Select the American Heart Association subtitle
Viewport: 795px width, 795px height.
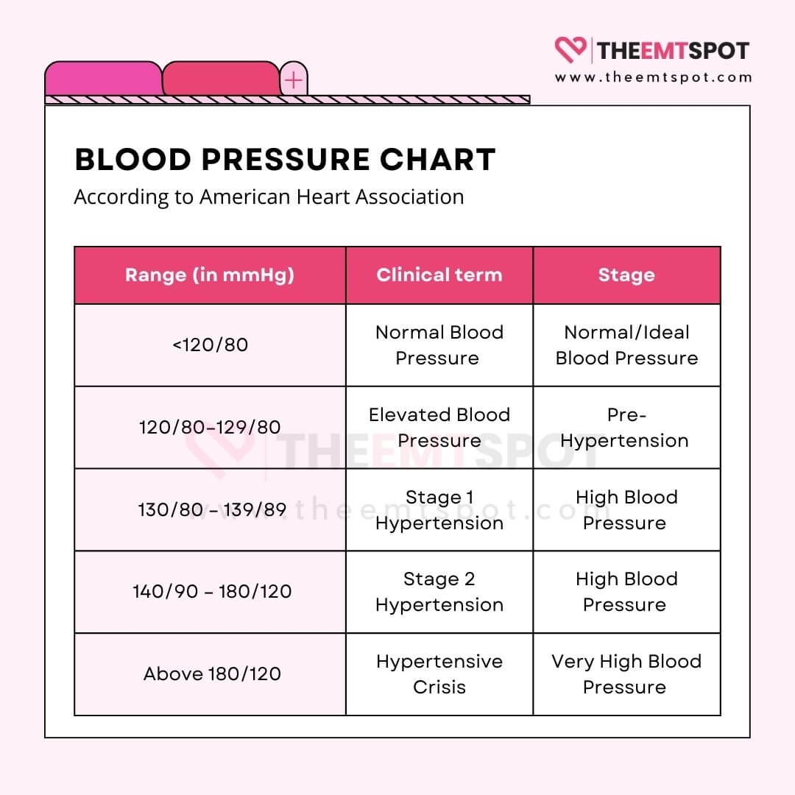click(269, 197)
